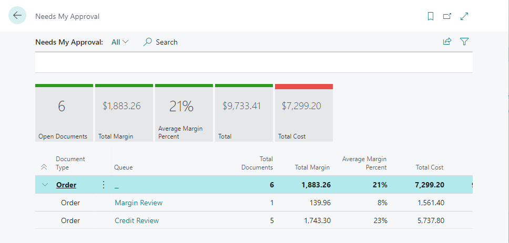The image size is (509, 243).
Task: Open the All views dropdown
Action: click(x=120, y=42)
